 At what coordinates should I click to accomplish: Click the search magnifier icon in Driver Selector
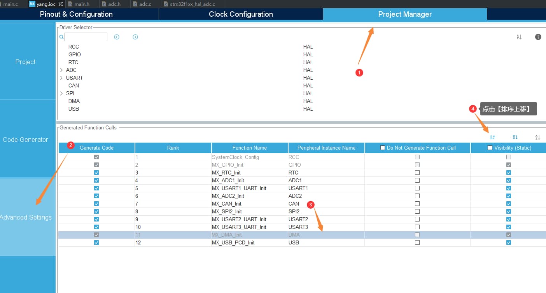tap(61, 37)
